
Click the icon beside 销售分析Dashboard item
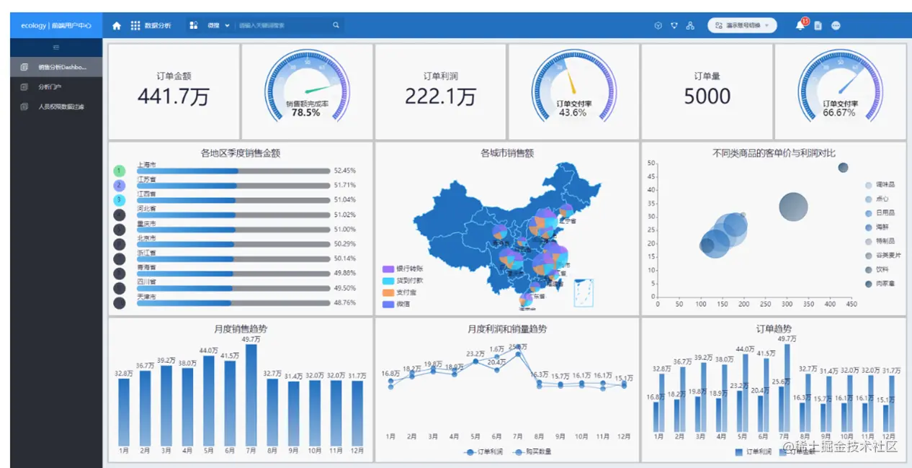click(x=24, y=67)
